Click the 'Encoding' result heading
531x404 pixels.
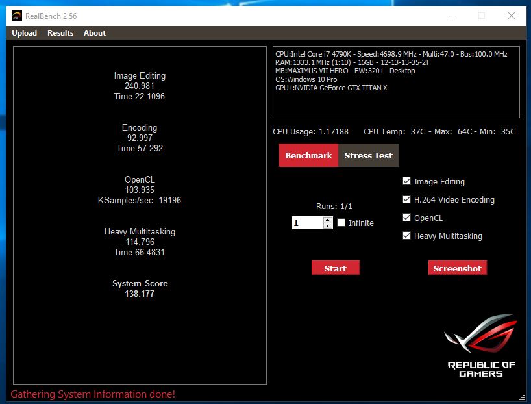(140, 128)
